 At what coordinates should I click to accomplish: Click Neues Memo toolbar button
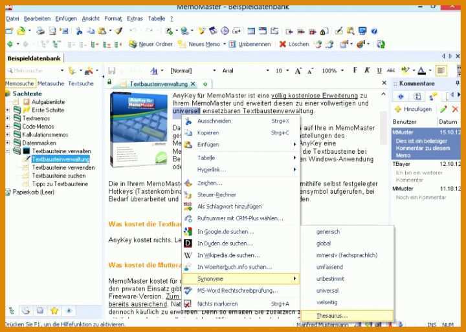(199, 44)
